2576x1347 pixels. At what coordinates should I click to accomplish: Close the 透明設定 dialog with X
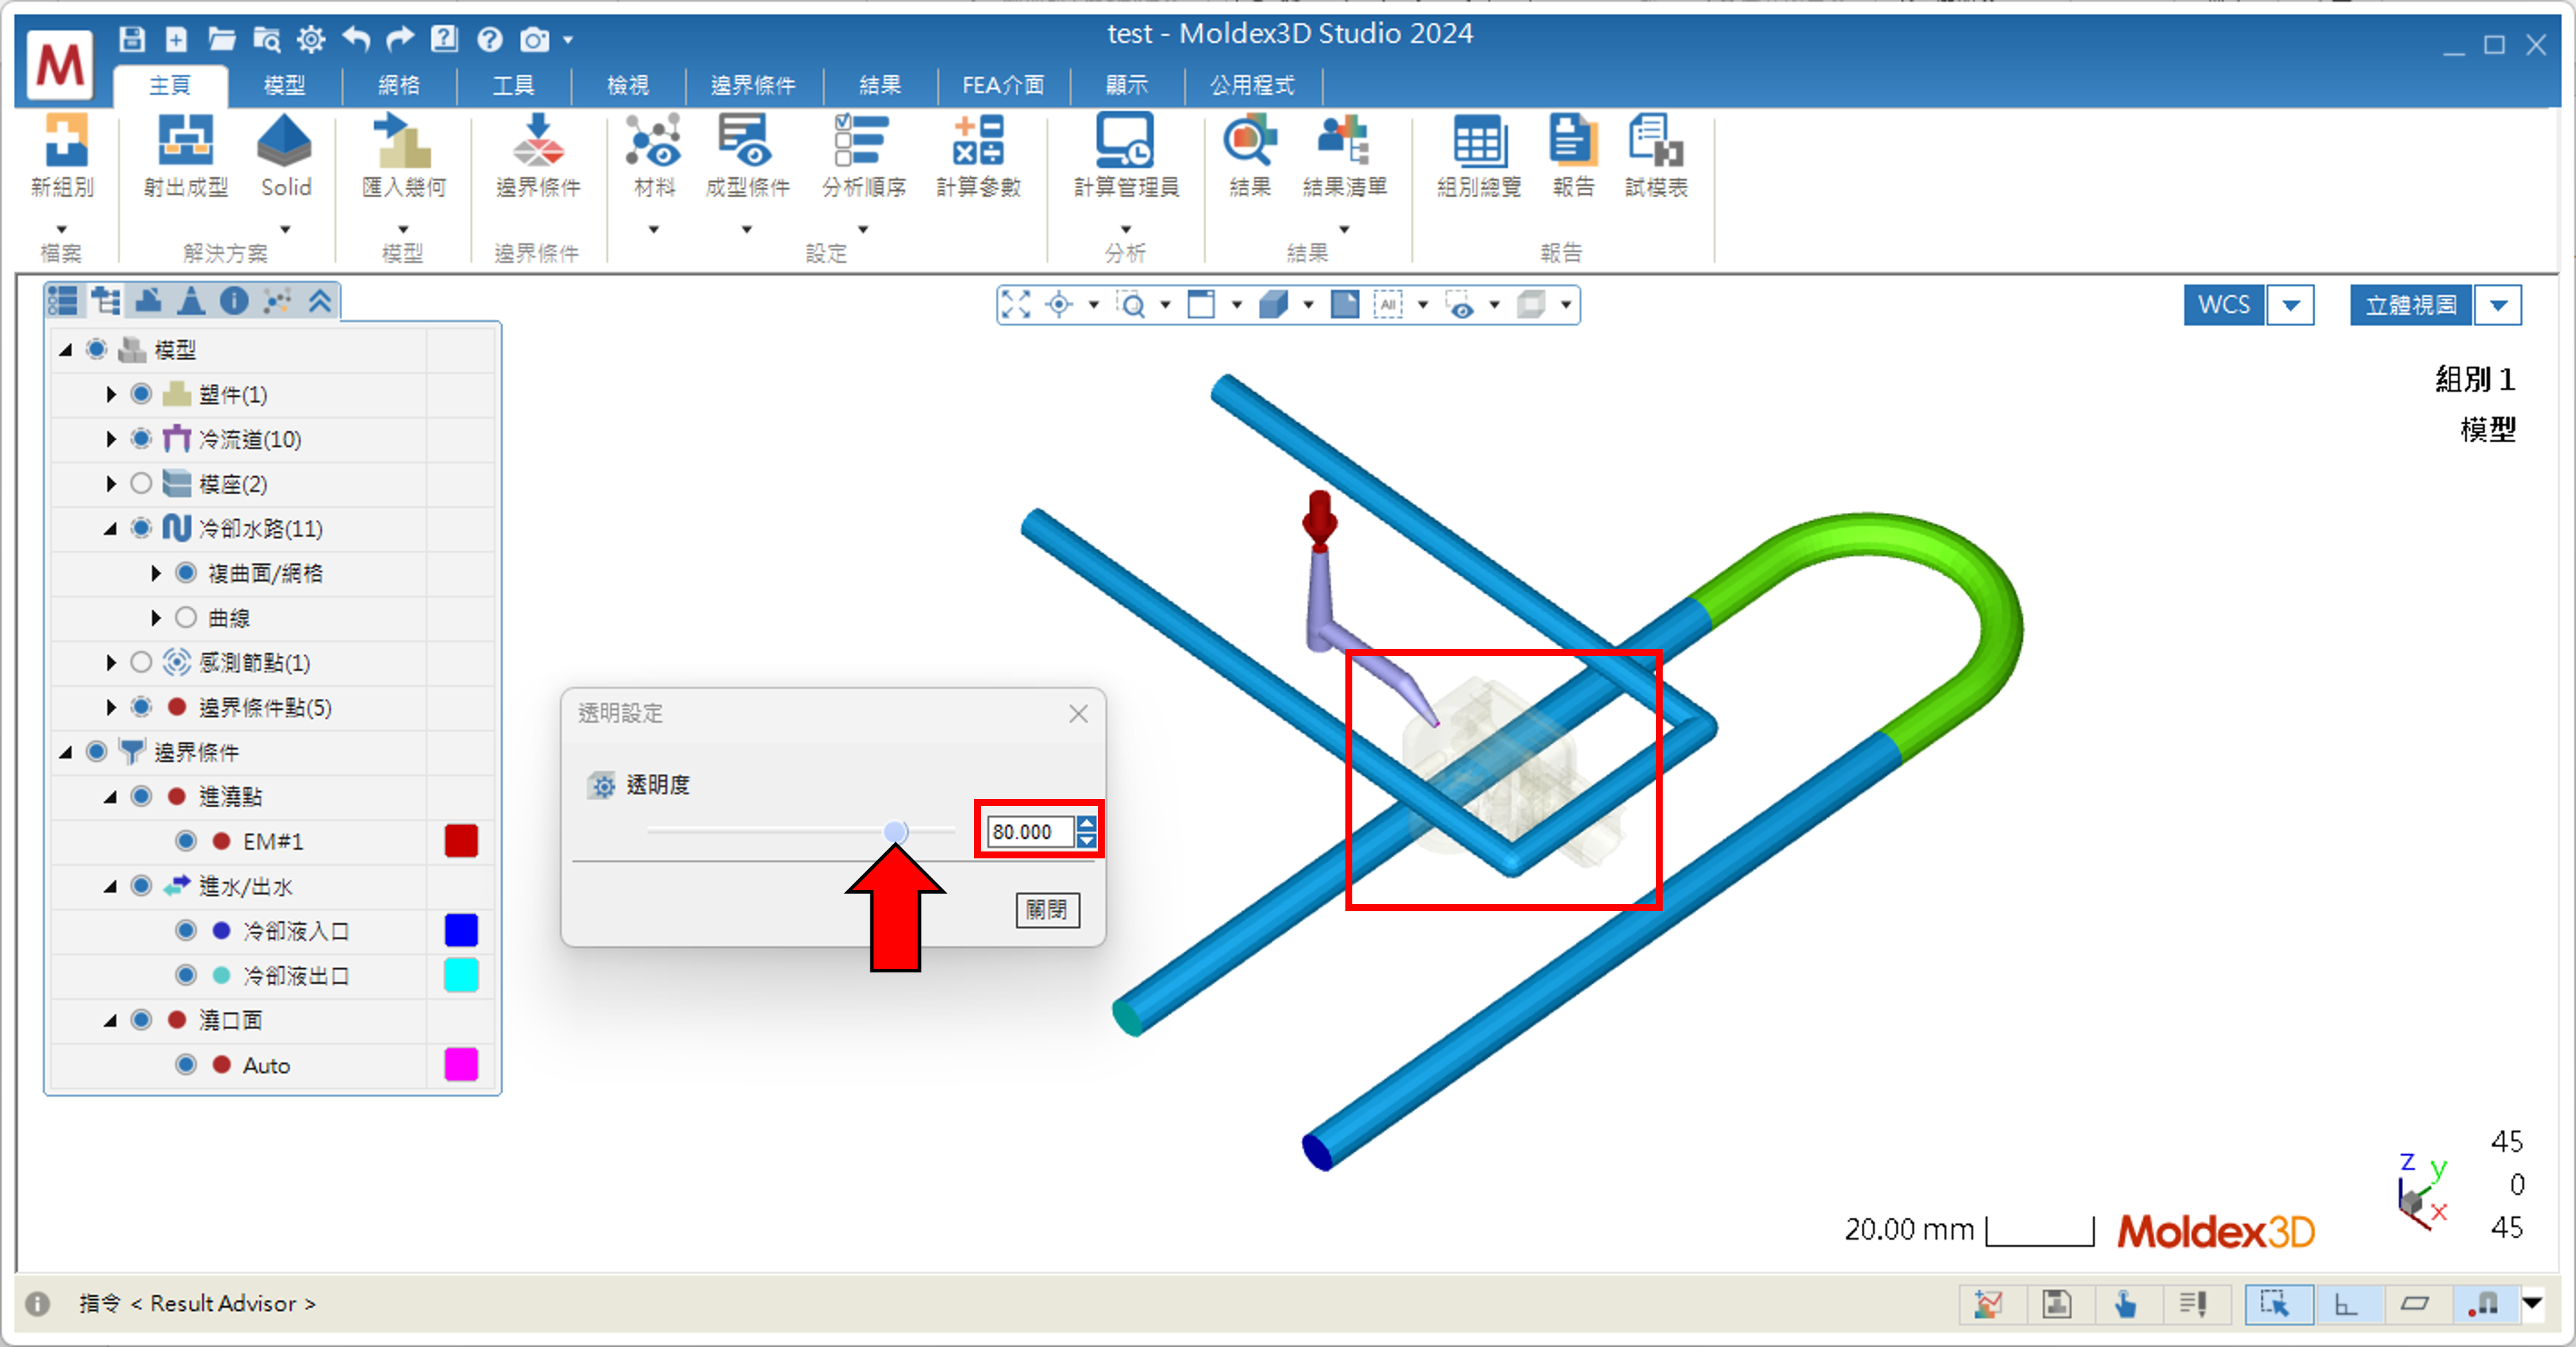pos(1078,714)
